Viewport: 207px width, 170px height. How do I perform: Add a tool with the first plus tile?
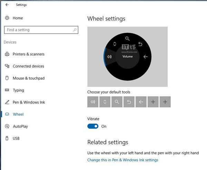click(153, 102)
